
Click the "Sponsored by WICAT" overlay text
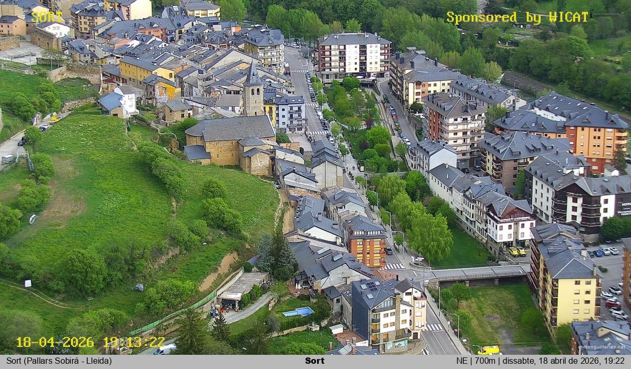(x=517, y=17)
